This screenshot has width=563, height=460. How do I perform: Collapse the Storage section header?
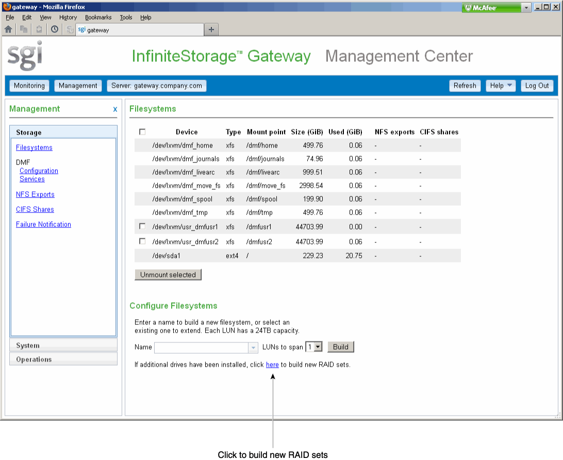(63, 132)
